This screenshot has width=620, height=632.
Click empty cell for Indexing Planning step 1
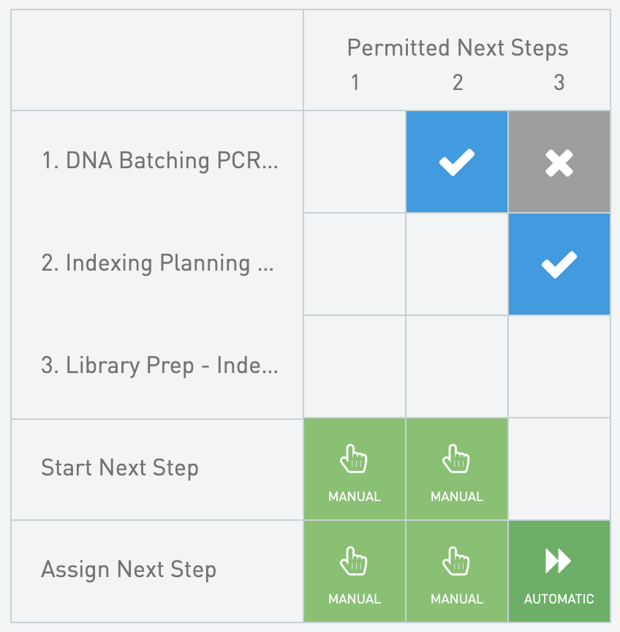coord(355,264)
